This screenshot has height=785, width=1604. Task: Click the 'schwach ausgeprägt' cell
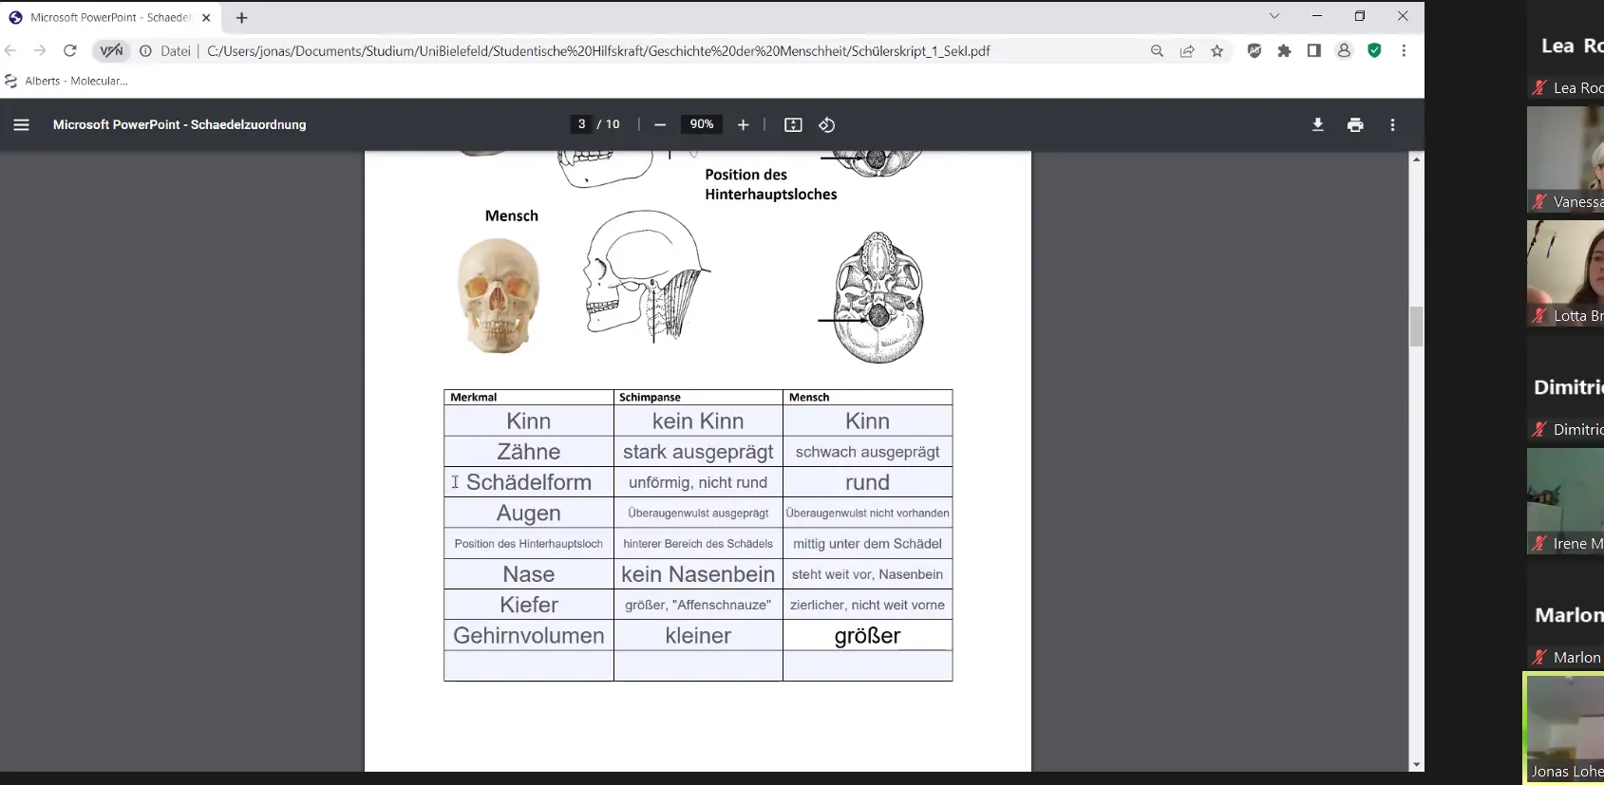[868, 452]
